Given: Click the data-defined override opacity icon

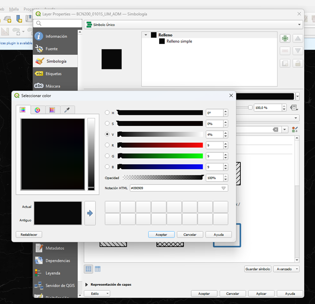Looking at the screenshot, I should tap(294, 108).
